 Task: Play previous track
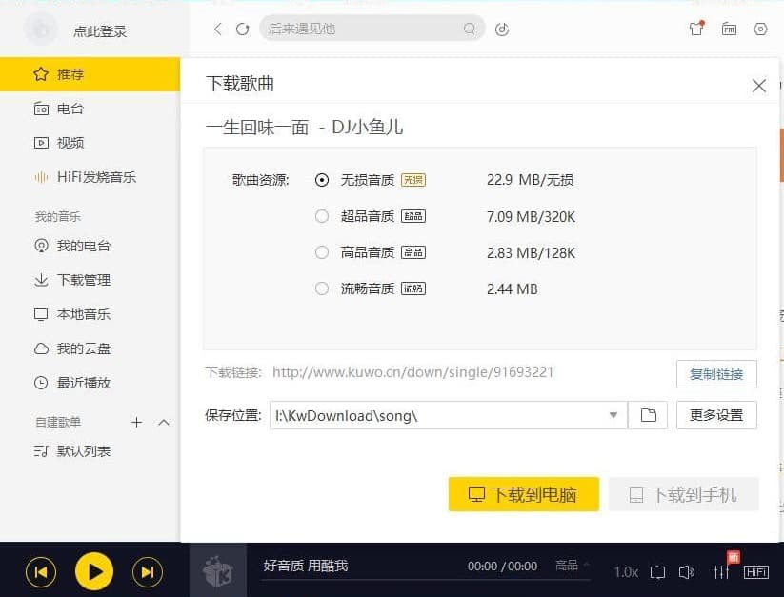click(x=41, y=571)
